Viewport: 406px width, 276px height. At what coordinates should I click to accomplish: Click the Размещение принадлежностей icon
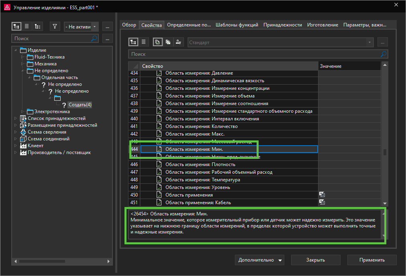pyautogui.click(x=23, y=125)
